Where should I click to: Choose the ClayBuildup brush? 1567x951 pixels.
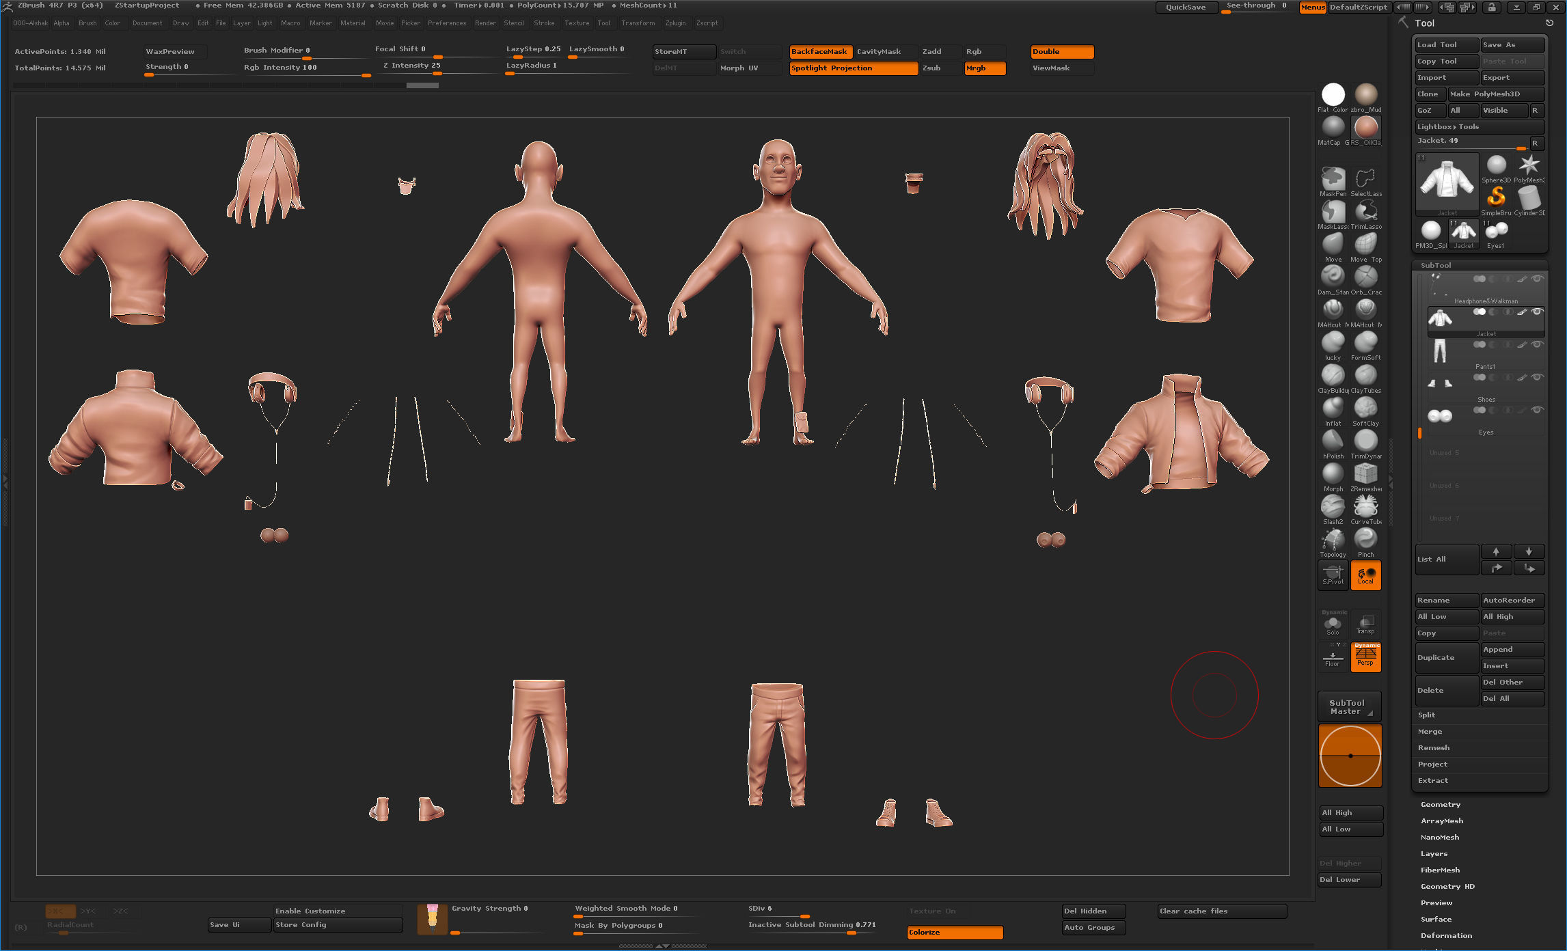[1333, 376]
